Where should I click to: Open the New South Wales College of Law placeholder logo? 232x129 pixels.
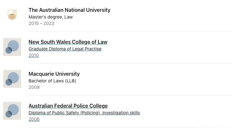[12, 47]
